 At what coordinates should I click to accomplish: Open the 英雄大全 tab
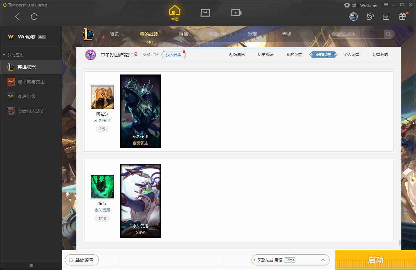(x=218, y=34)
